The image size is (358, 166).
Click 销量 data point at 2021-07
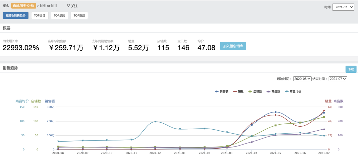click(324, 110)
